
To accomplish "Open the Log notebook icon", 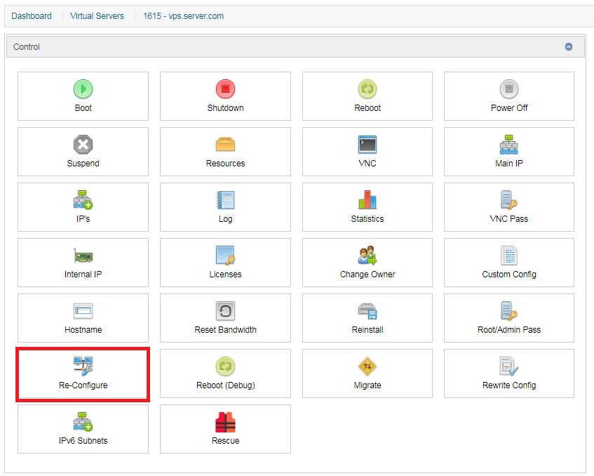I will 225,200.
